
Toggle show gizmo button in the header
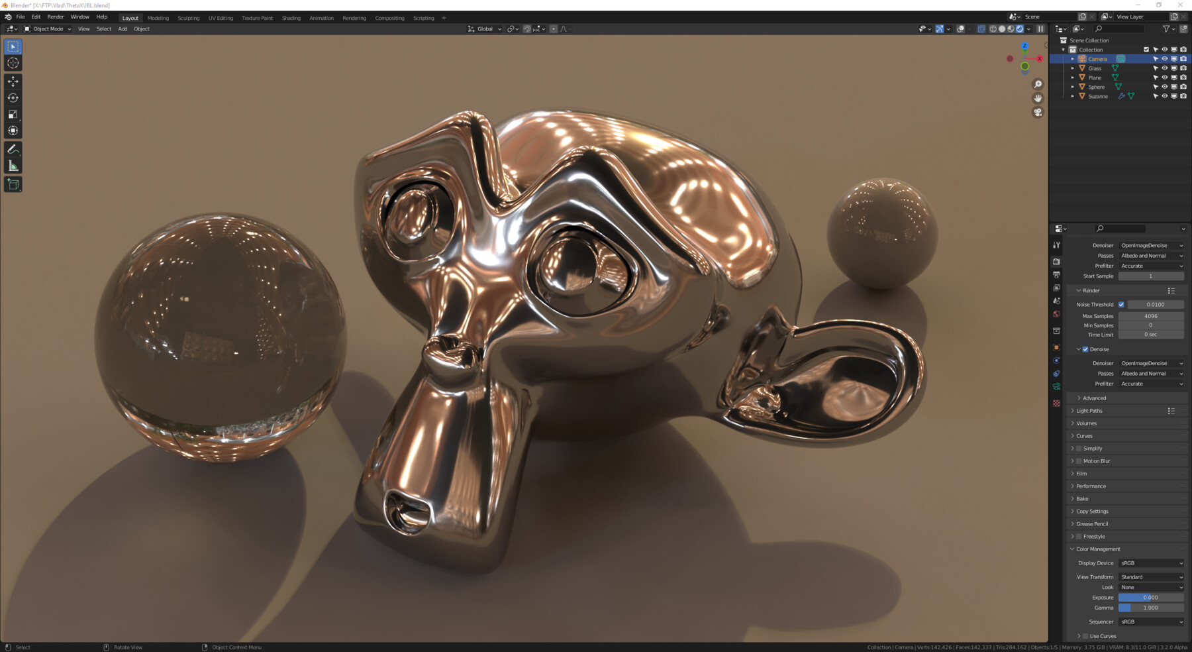[940, 28]
